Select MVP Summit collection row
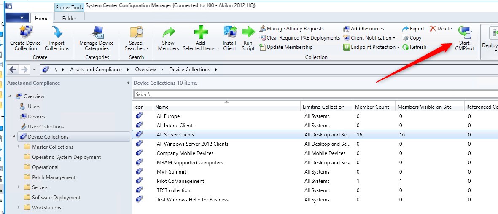Viewport: 498px width, 214px height. (315, 172)
